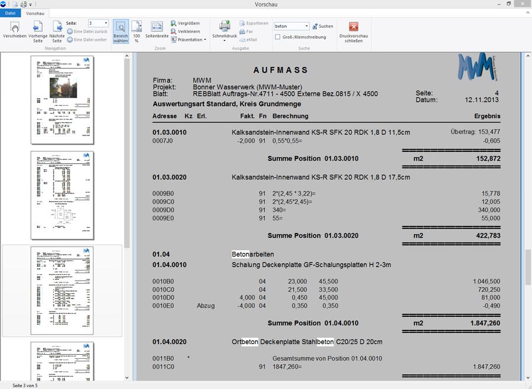
Task: Click result value 1.046,500
Action: (x=486, y=281)
